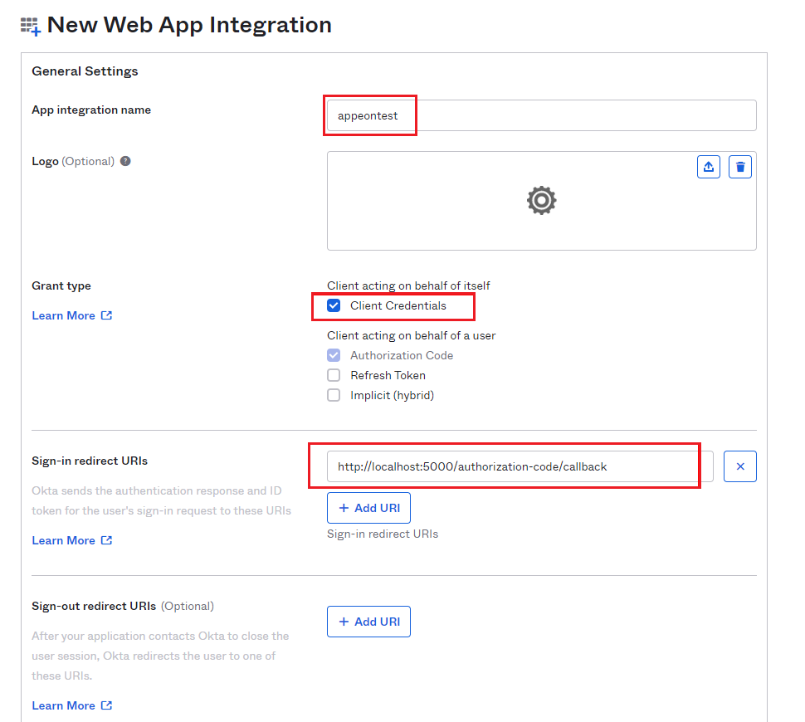
Task: Open Learn More link for Sign-in redirect URIs
Action: pyautogui.click(x=63, y=540)
